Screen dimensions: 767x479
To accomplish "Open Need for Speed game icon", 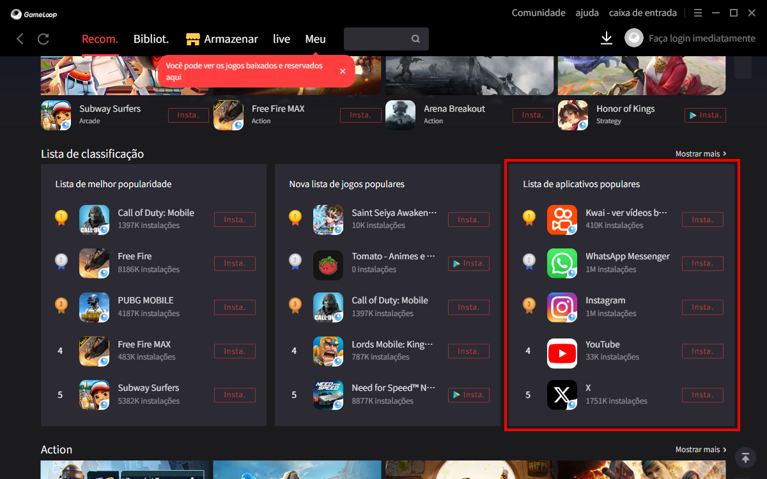I will pyautogui.click(x=328, y=395).
